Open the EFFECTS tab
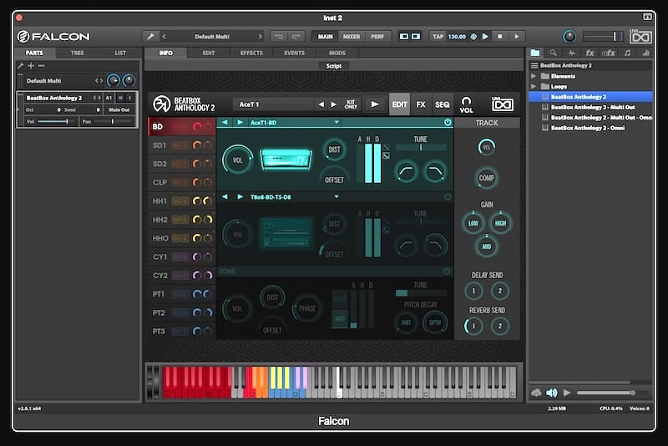Image resolution: width=668 pixels, height=446 pixels. point(251,53)
